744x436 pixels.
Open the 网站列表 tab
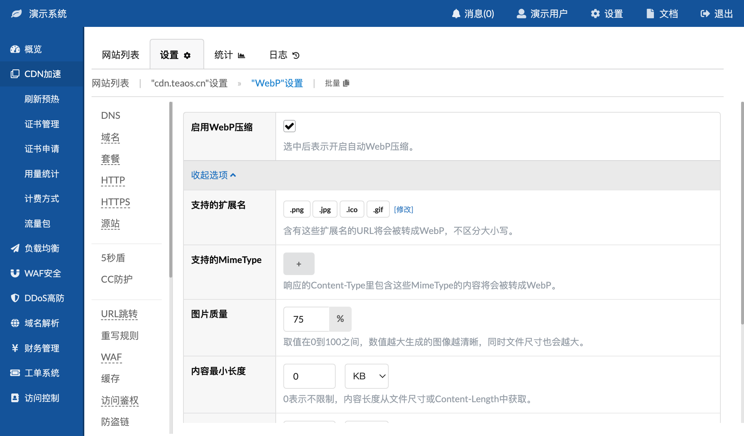coord(120,54)
